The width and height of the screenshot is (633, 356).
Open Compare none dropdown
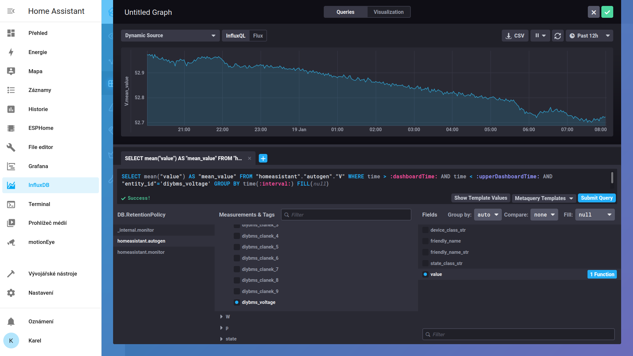coord(544,215)
